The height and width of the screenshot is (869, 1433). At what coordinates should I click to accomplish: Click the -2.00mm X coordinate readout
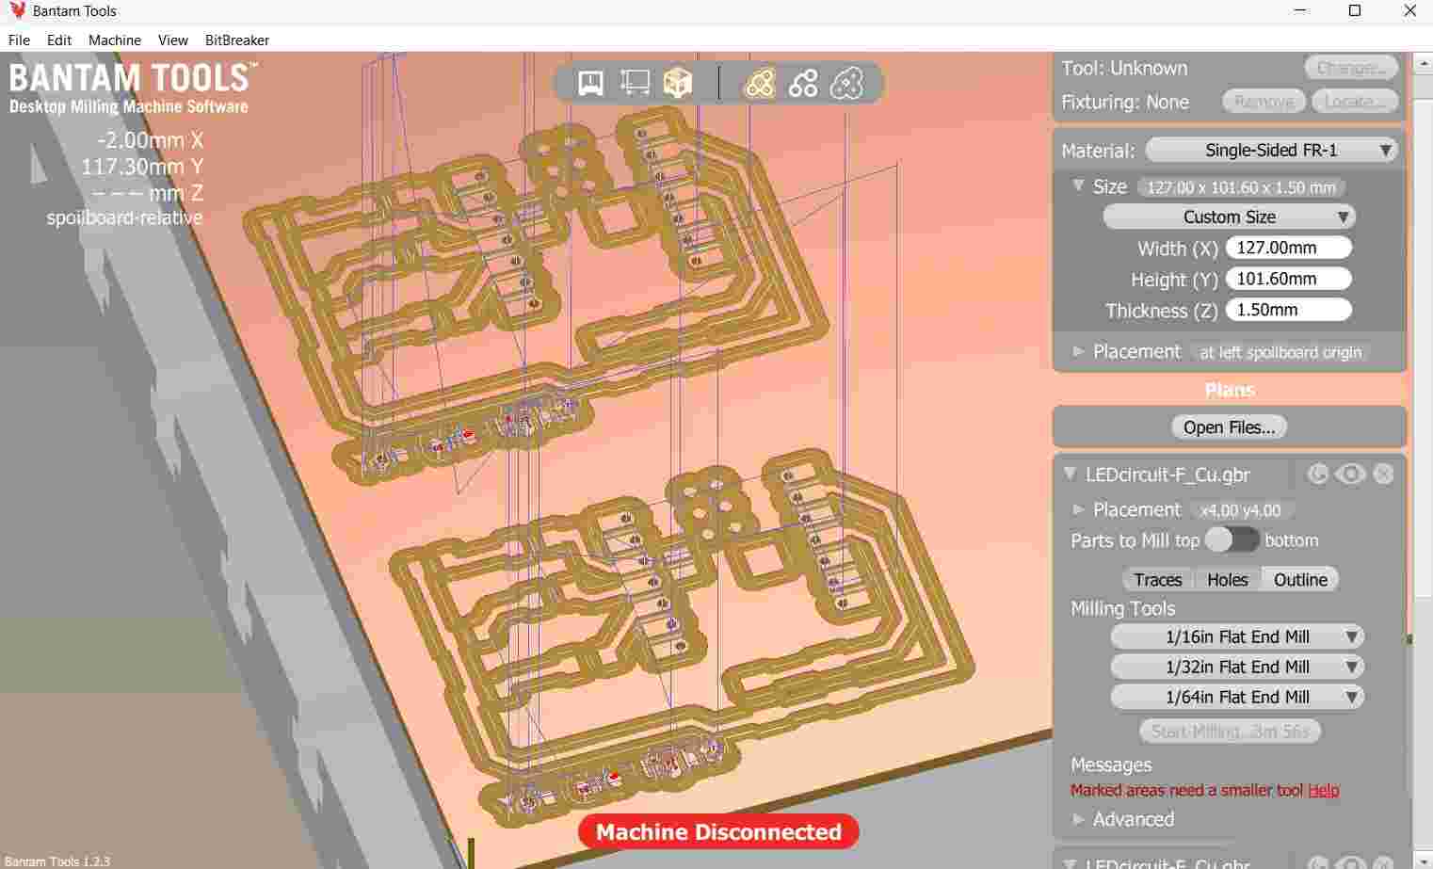click(151, 140)
